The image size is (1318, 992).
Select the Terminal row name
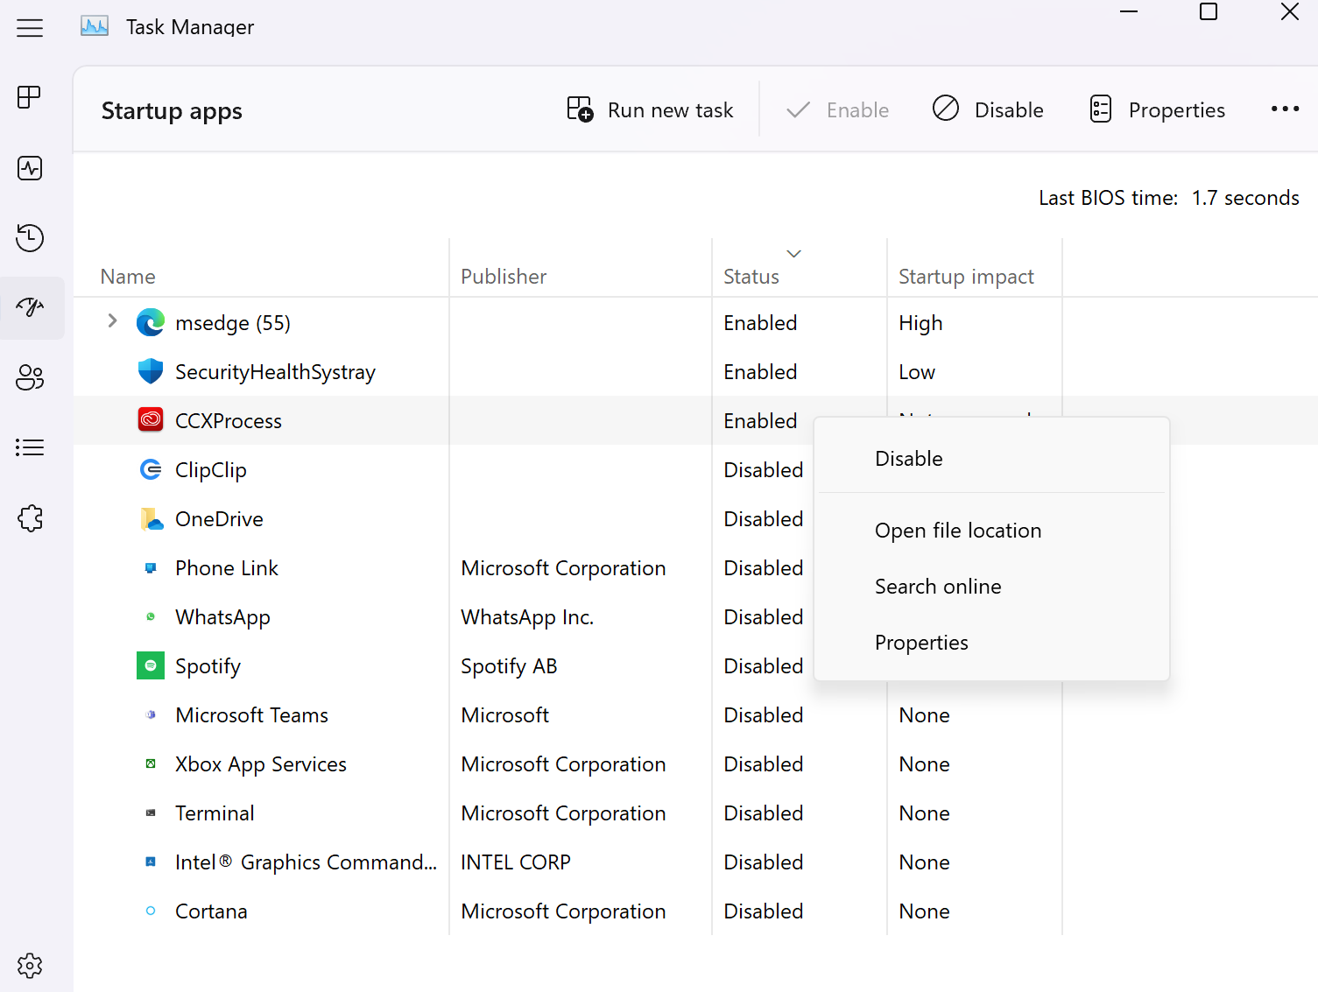tap(215, 813)
